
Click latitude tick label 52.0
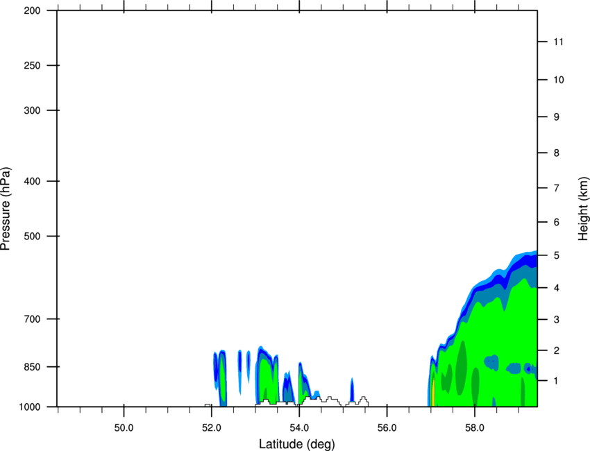tap(212, 428)
